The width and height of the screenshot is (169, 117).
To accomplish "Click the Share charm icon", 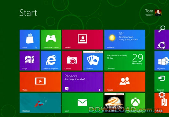I will click(x=162, y=45).
